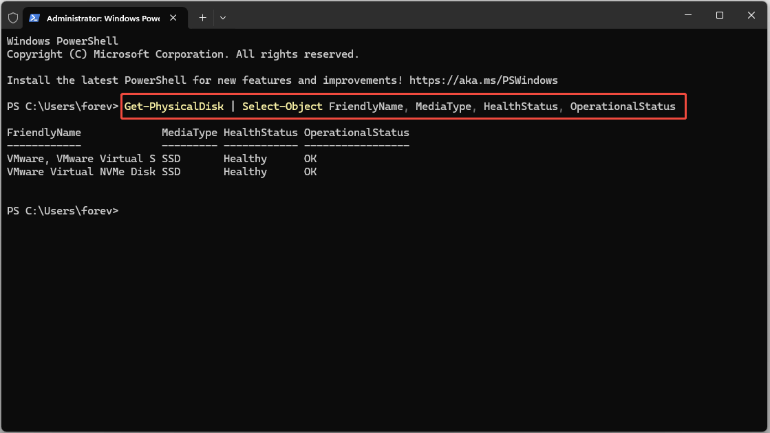
Task: Click the OperationalStatus column header
Action: coord(356,133)
